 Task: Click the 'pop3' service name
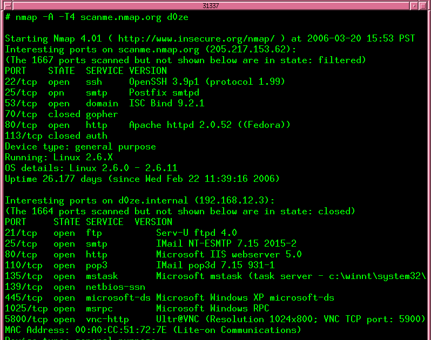tap(97, 266)
